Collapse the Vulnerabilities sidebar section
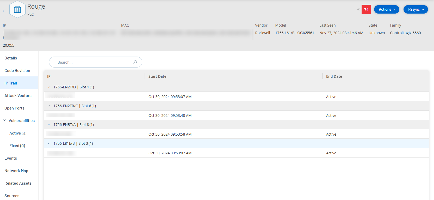434x200 pixels. (x=4, y=120)
